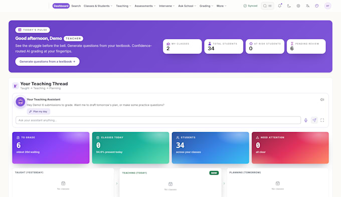Click the TEACHER role badge
Screen dimensions: 341x197
[x=73, y=38]
